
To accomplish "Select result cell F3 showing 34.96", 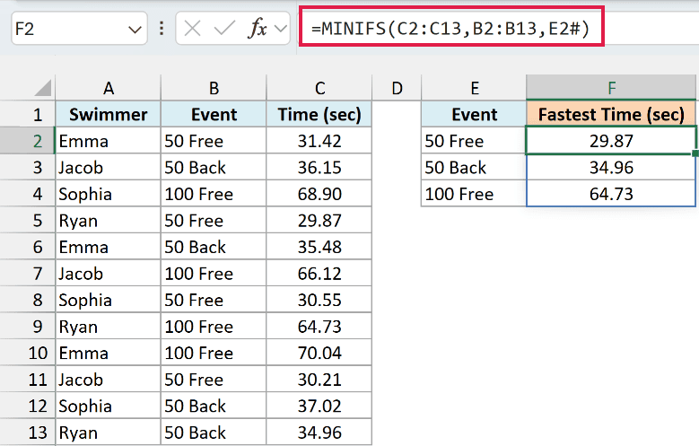I will [611, 167].
